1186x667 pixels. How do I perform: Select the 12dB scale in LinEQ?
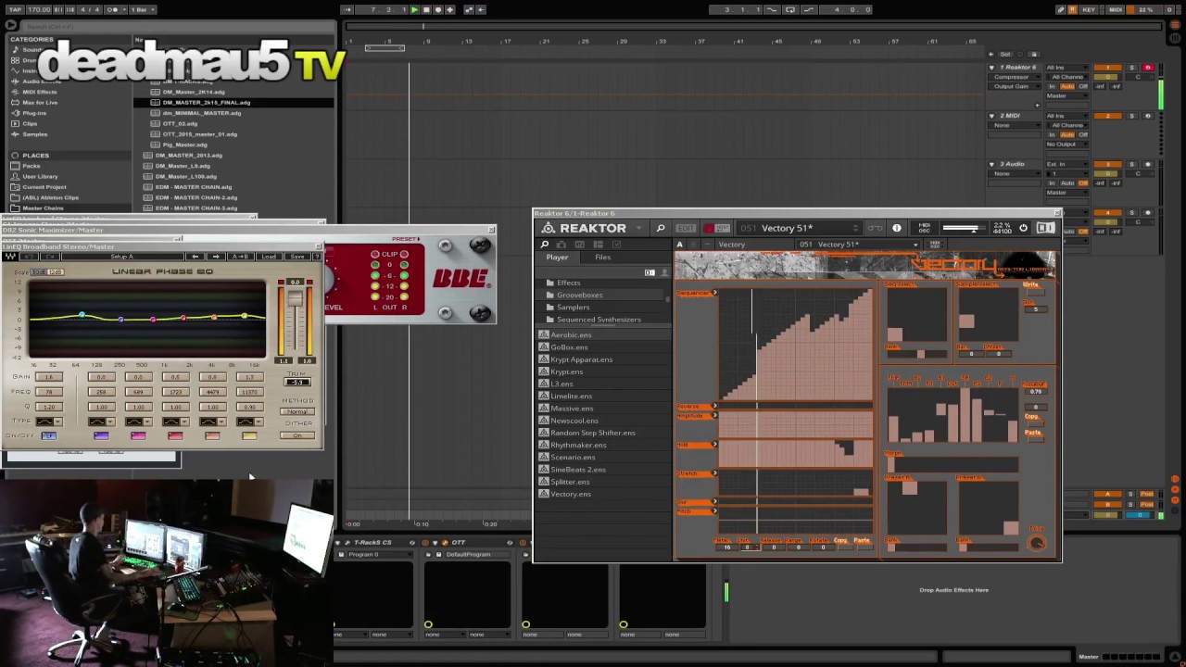click(x=56, y=272)
